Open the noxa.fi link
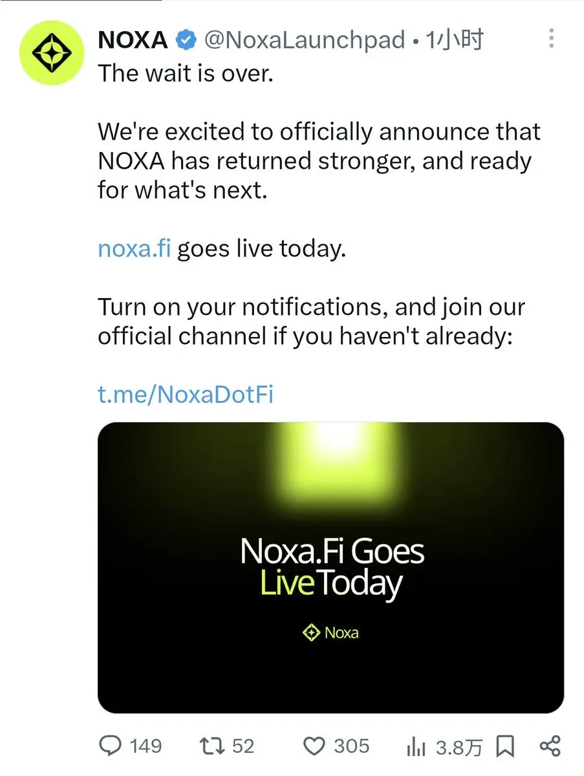The height and width of the screenshot is (776, 584). (x=135, y=248)
